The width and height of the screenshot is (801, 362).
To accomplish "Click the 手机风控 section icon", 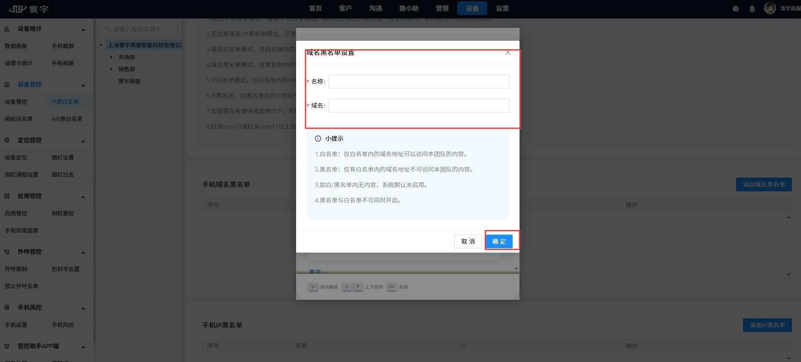I will click(7, 308).
